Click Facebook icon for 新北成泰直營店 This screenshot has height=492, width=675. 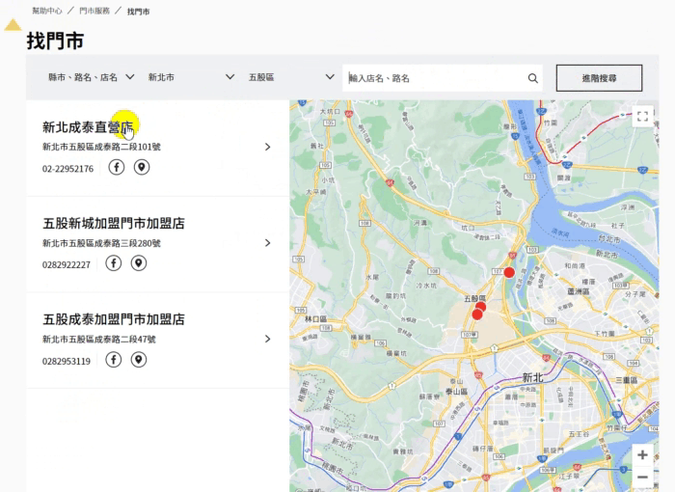[x=117, y=167]
